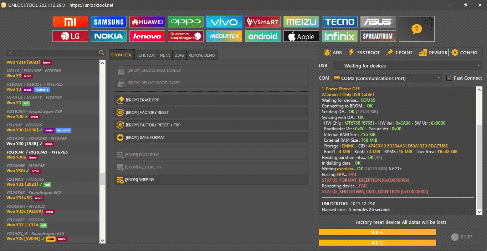Switch to the FUNCTION tab
The image size is (487, 251).
click(146, 55)
